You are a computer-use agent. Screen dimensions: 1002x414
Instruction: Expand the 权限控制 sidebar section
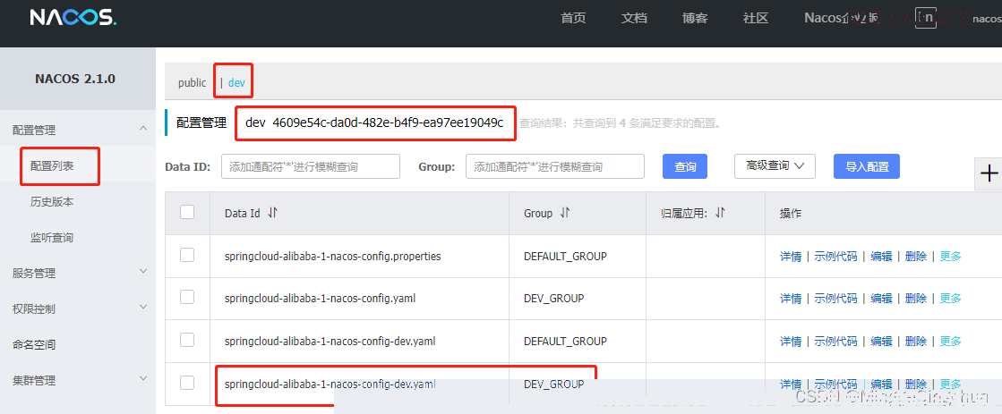pos(143,308)
